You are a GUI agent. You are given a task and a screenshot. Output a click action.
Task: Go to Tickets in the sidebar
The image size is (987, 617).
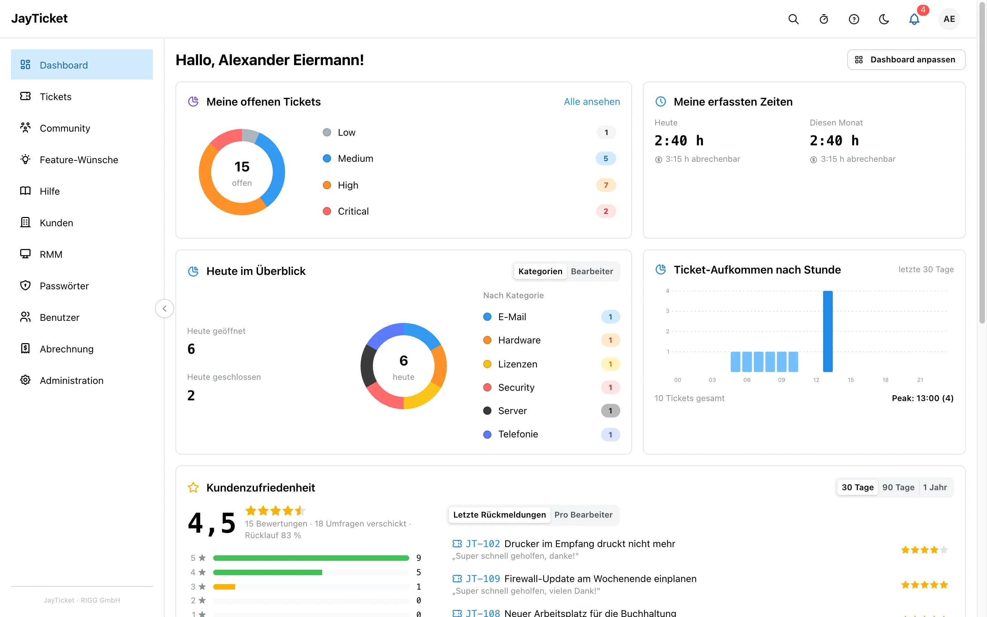tap(82, 96)
